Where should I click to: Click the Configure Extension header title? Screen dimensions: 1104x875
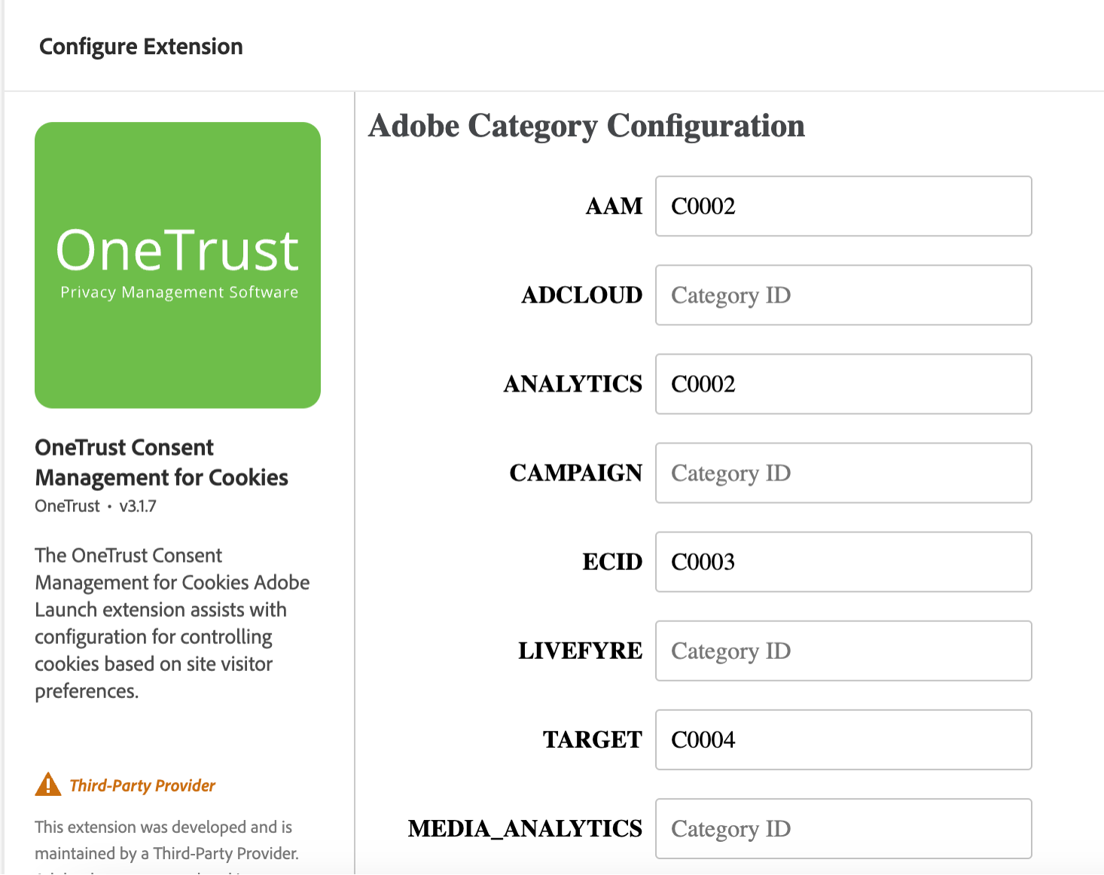pos(141,46)
